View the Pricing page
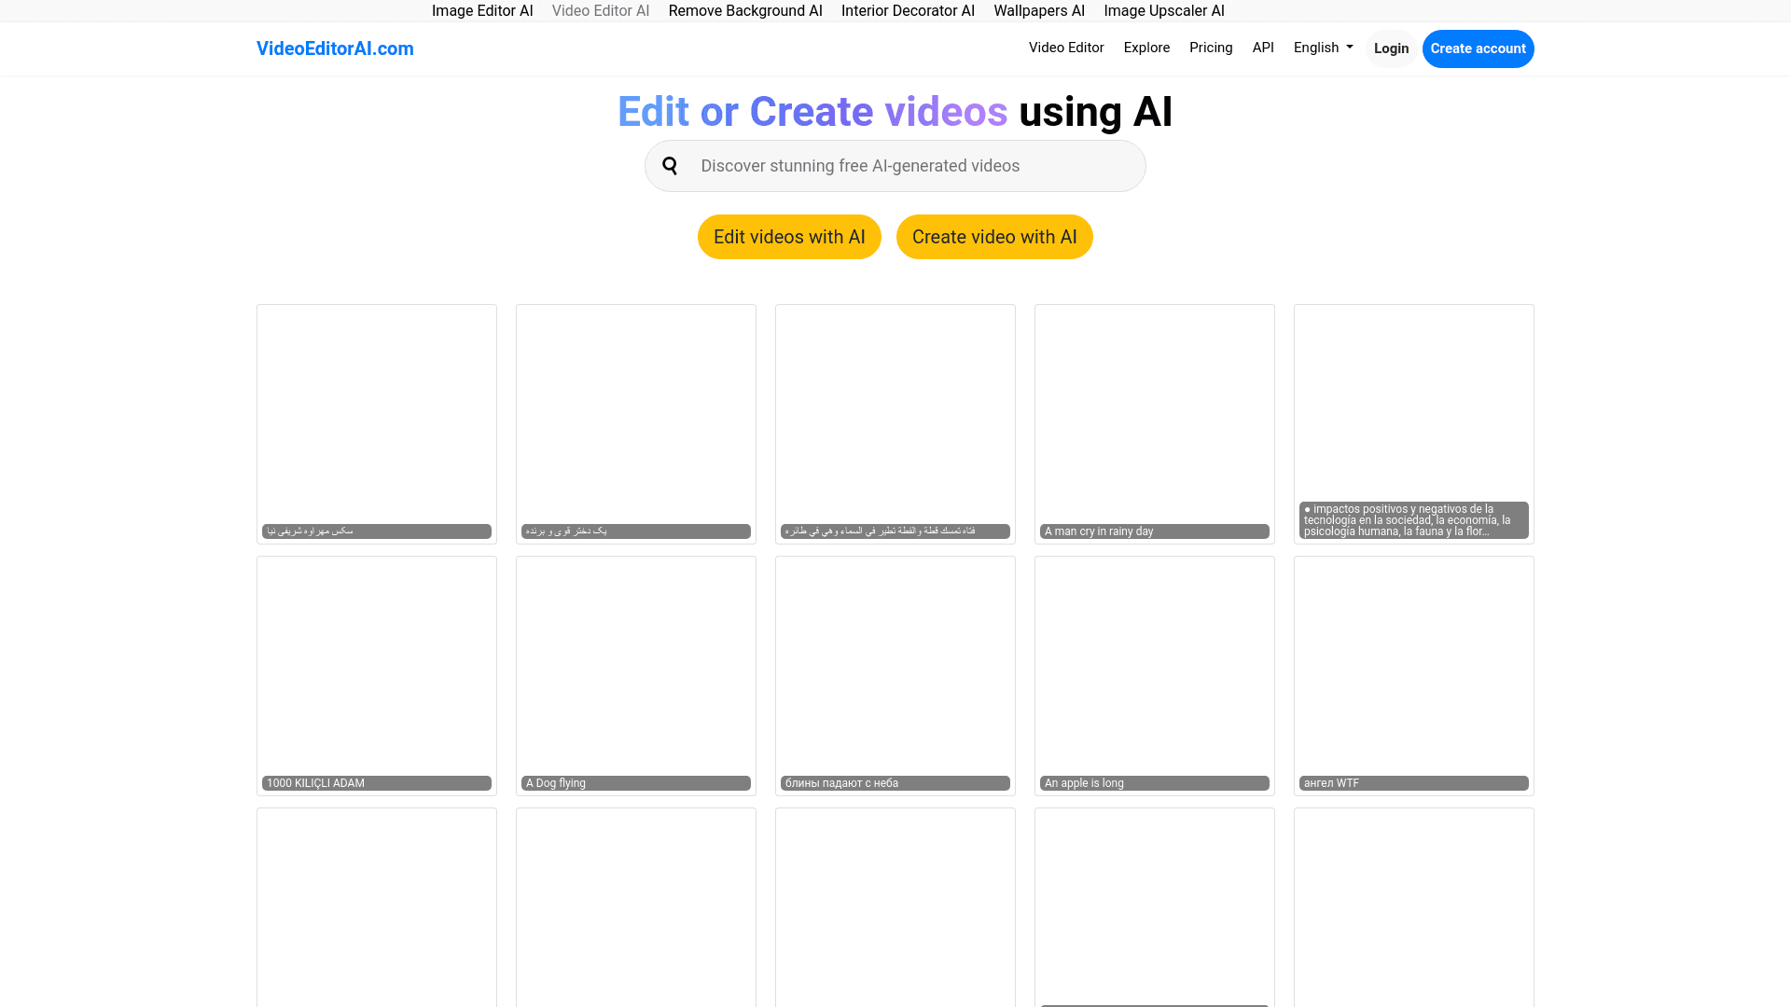 1211,48
